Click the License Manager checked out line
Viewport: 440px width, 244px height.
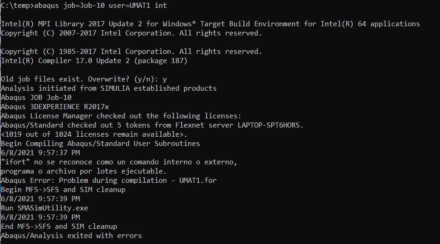click(121, 116)
